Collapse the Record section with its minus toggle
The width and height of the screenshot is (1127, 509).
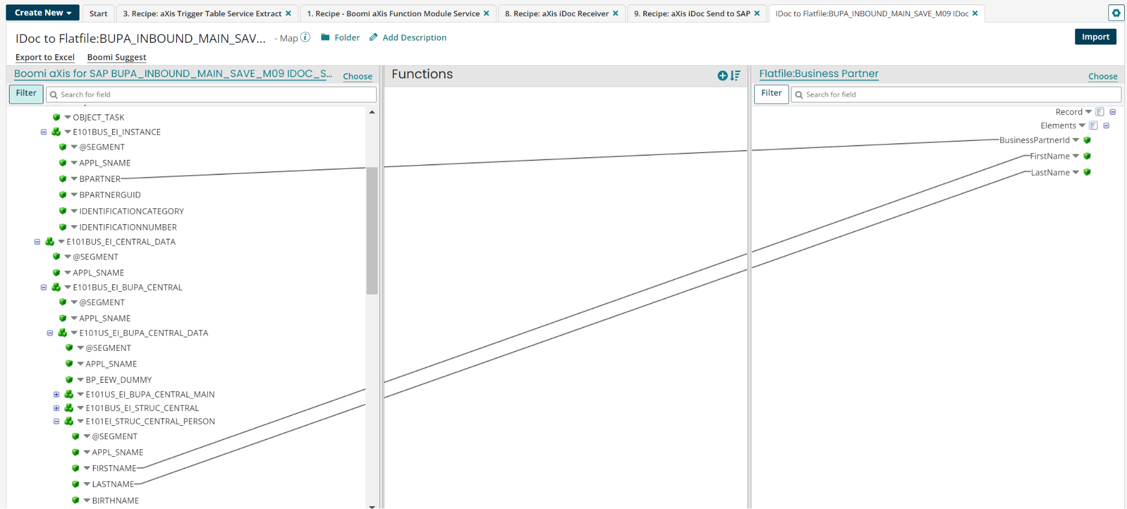click(1112, 111)
